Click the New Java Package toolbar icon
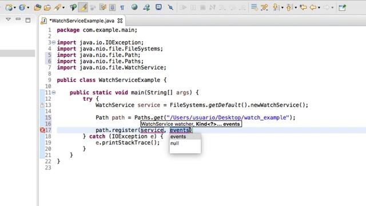 [x=9, y=7]
